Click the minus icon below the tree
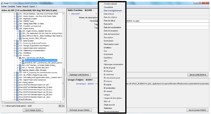This screenshot has width=211, height=114. [63, 106]
